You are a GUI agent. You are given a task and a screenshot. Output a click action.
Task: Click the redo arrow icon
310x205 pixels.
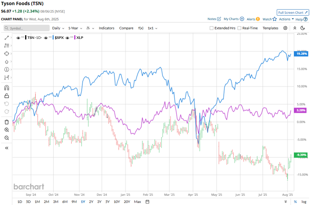click(x=7, y=112)
